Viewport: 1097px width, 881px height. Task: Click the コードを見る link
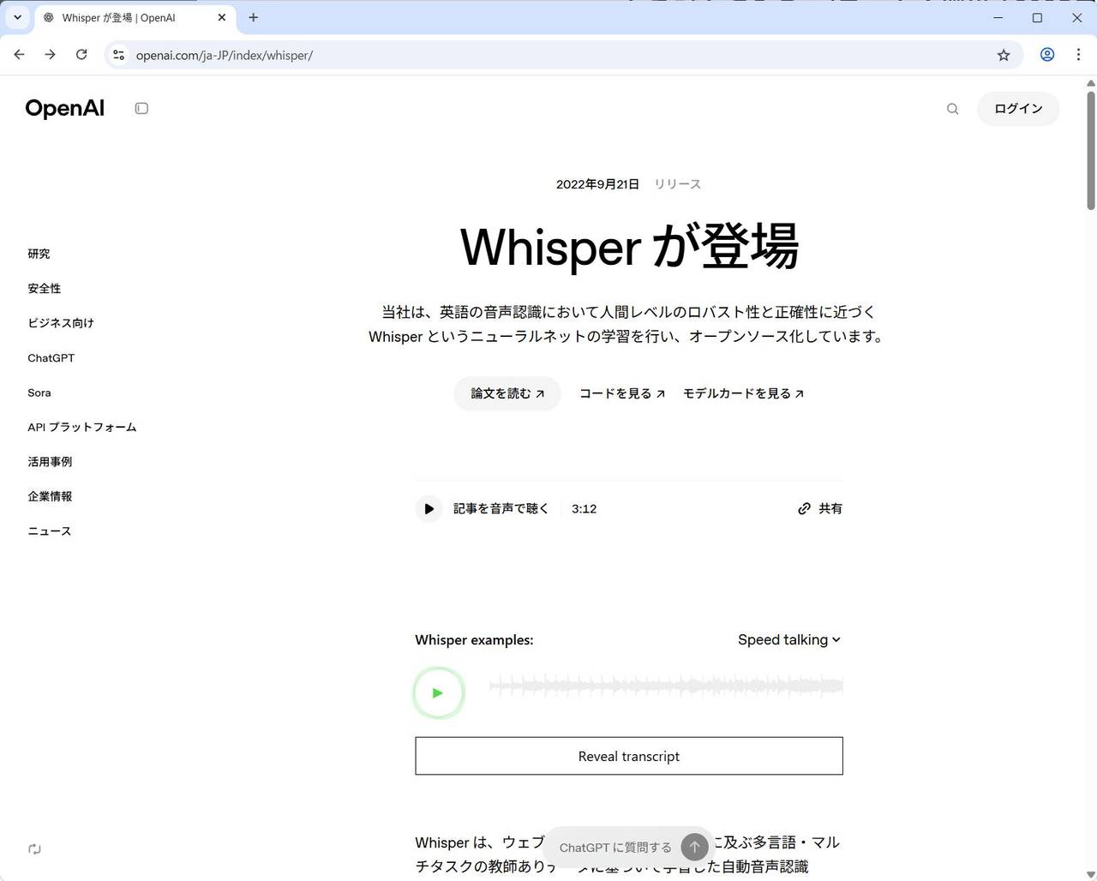[x=622, y=393]
